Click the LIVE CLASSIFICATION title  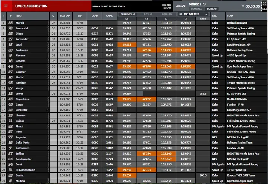(31, 6)
